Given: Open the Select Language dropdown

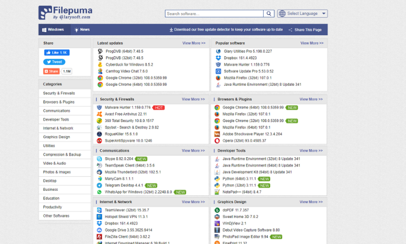Looking at the screenshot, I should coord(302,14).
